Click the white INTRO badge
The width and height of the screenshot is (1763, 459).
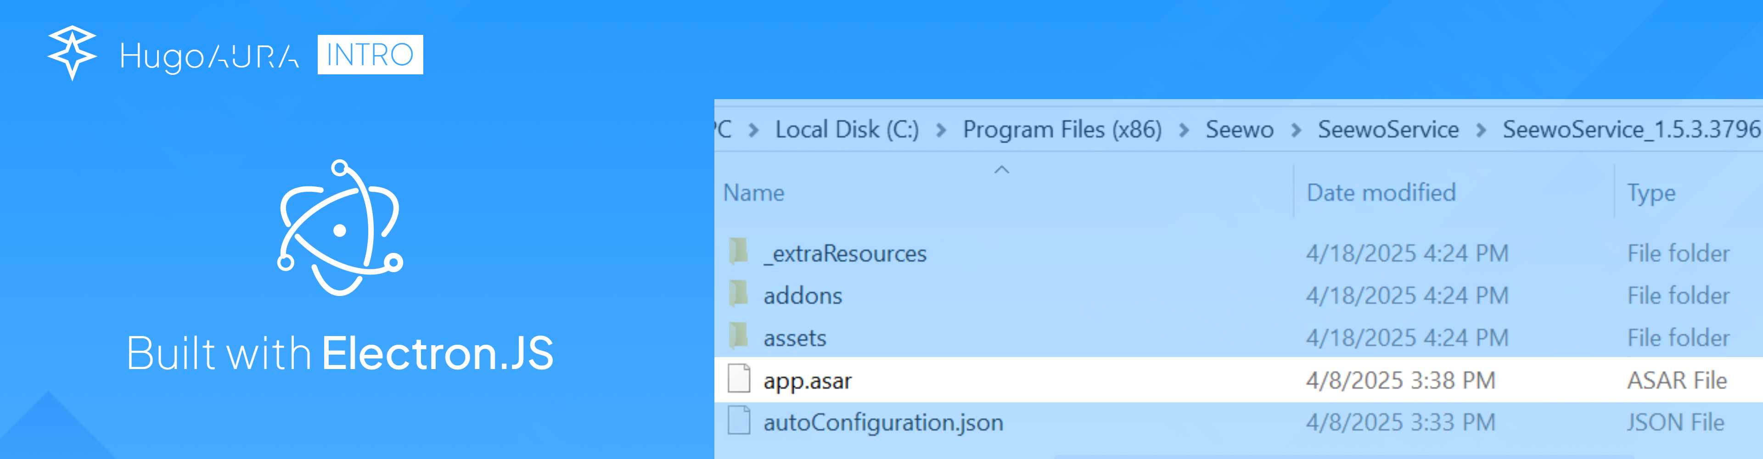pos(370,55)
